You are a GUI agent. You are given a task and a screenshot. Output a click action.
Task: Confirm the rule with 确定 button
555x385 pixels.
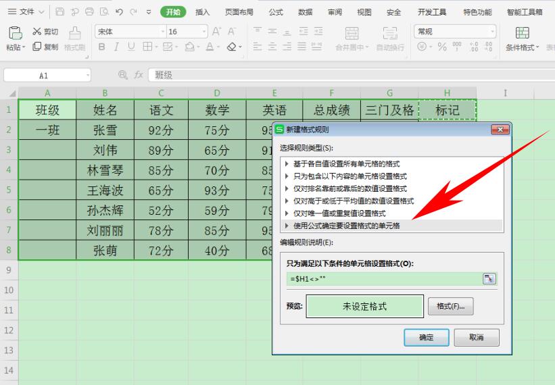coord(426,337)
